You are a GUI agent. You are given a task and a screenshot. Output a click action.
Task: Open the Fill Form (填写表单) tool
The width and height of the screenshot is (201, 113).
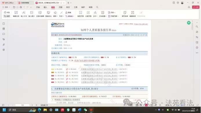(125, 14)
